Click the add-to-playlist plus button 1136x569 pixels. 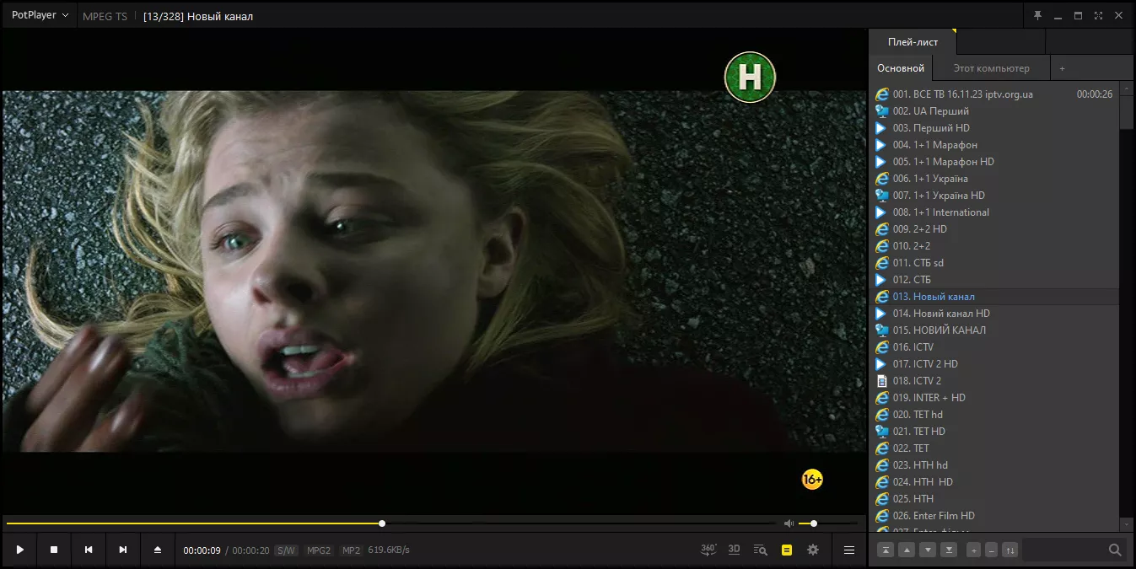pyautogui.click(x=973, y=550)
